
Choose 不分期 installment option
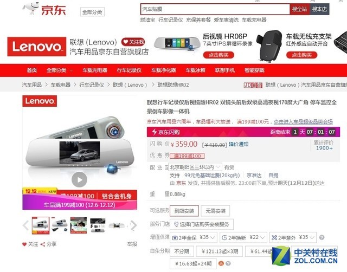click(x=182, y=251)
